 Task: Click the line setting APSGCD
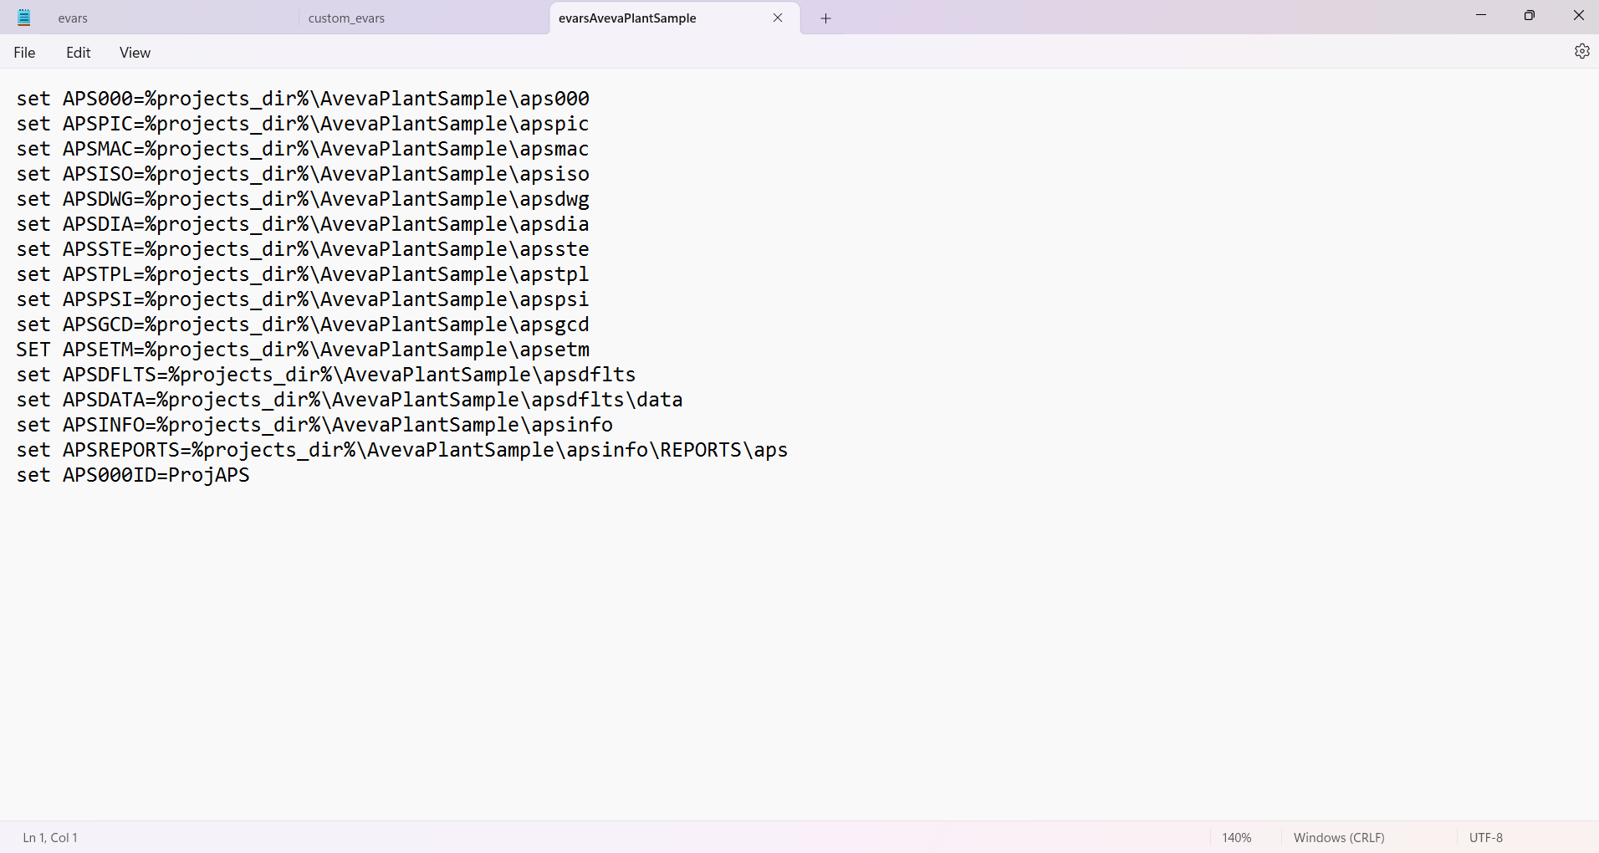pyautogui.click(x=303, y=324)
